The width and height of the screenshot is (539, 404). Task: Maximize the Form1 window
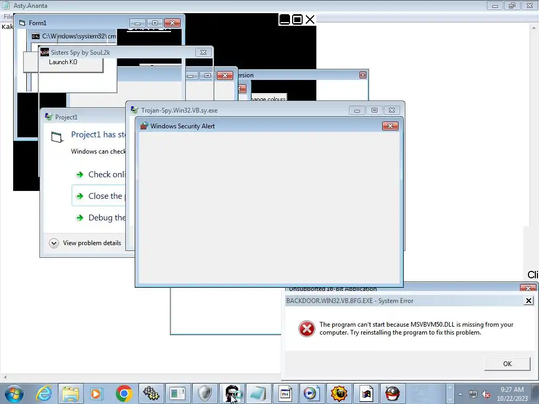[x=155, y=23]
